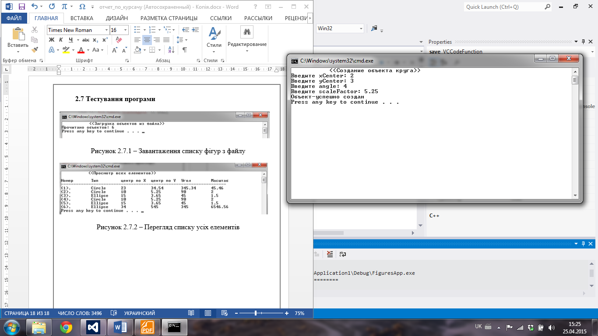This screenshot has height=336, width=598.
Task: Increase paragraph indent
Action: 195,30
